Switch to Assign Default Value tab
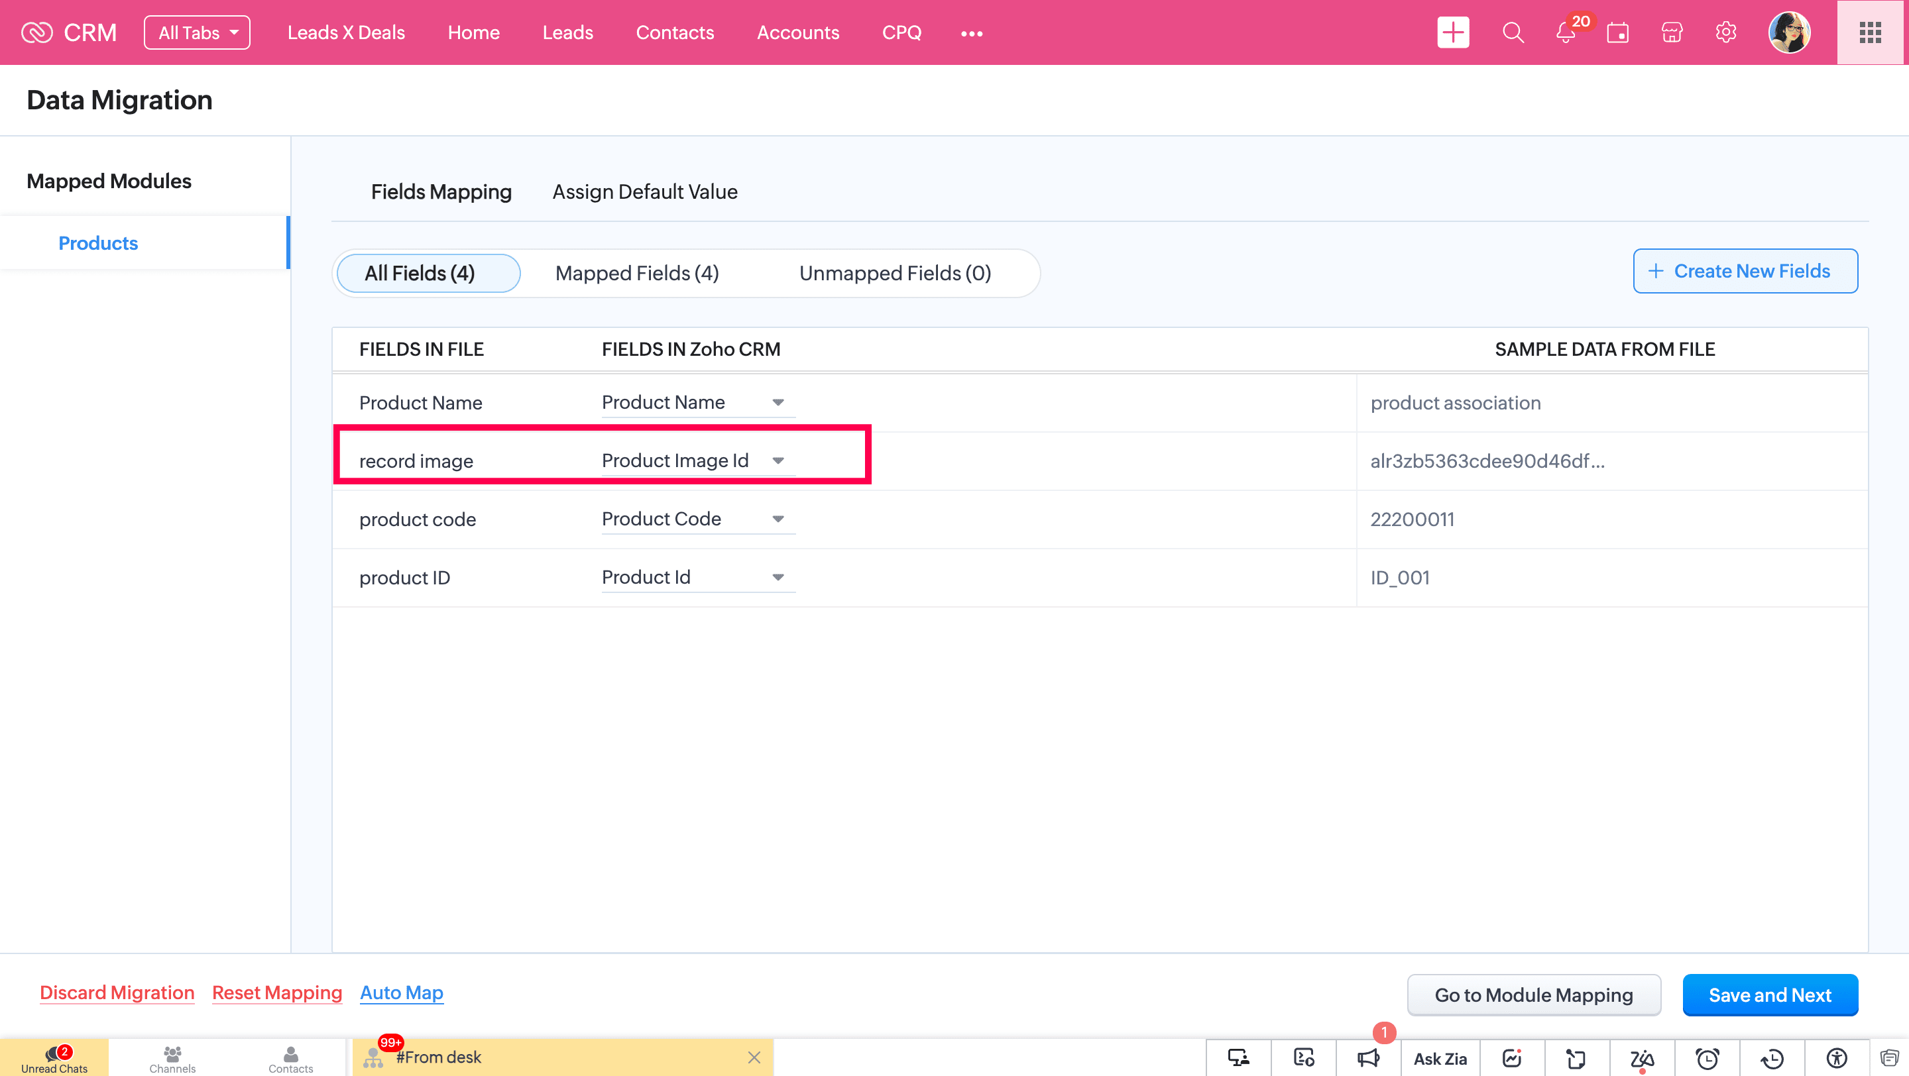 coord(645,191)
